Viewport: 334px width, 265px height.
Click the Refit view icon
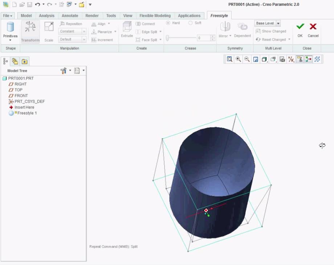tap(229, 59)
